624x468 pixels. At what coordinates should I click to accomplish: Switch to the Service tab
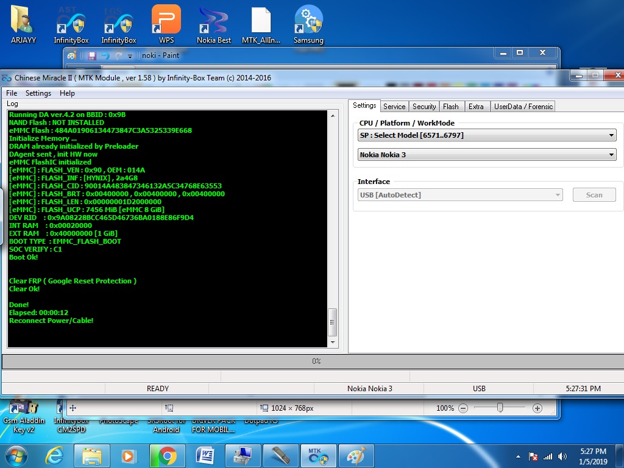pyautogui.click(x=394, y=106)
